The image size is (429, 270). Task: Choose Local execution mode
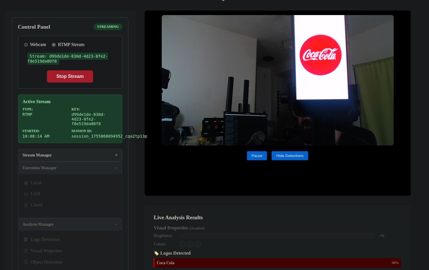click(26, 183)
